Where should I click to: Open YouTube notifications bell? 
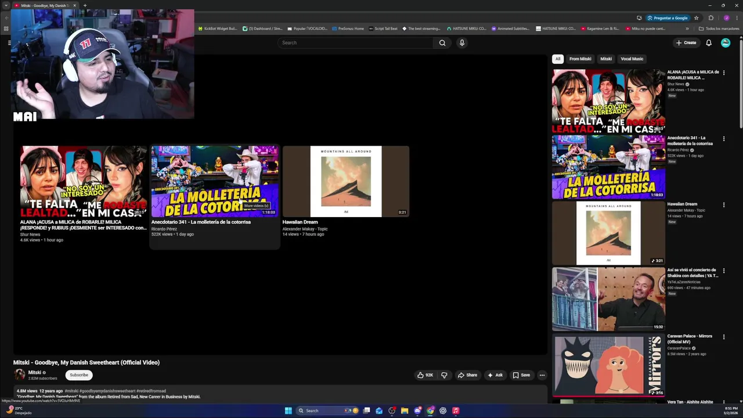click(709, 42)
